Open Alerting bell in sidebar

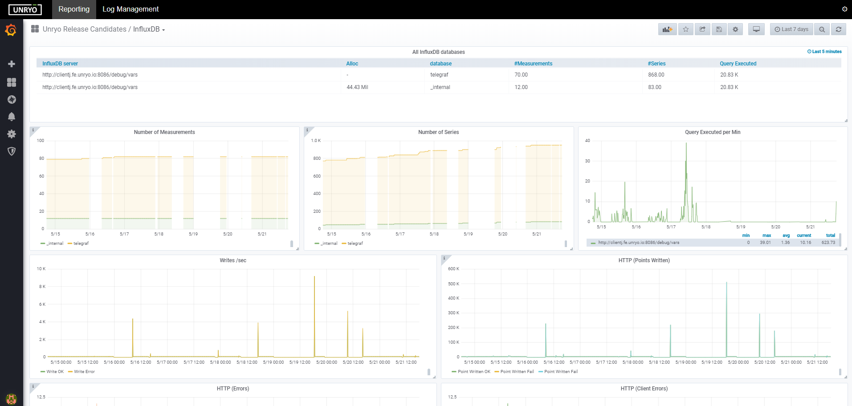coord(12,117)
